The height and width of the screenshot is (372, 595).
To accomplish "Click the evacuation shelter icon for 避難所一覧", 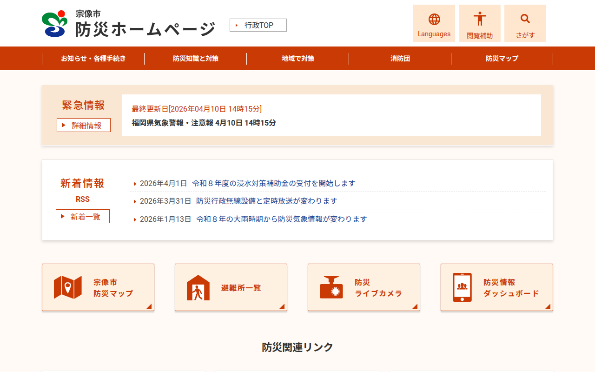I will 198,287.
